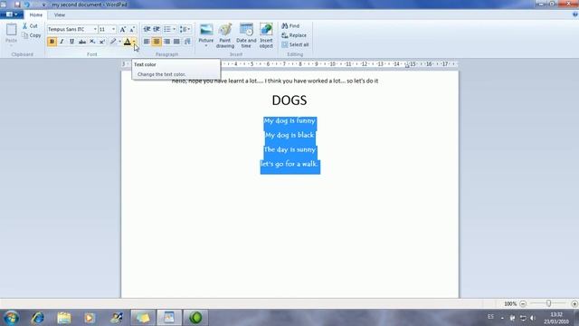
Task: Shrink font size
Action: 132,29
